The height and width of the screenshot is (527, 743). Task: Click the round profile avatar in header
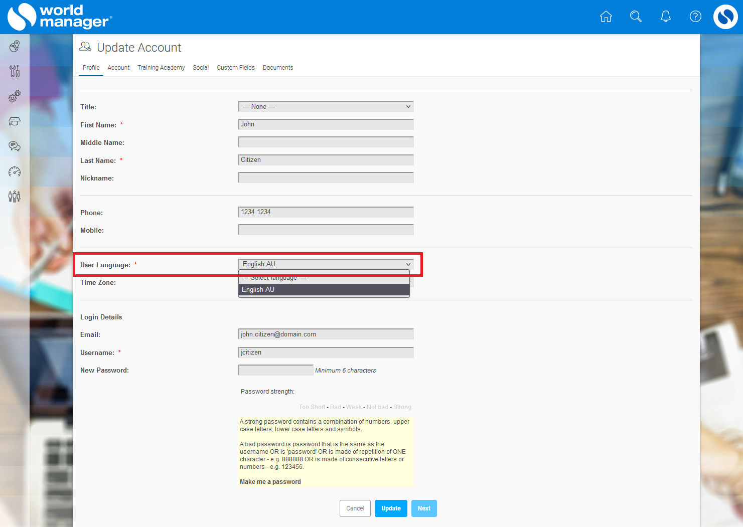[725, 17]
